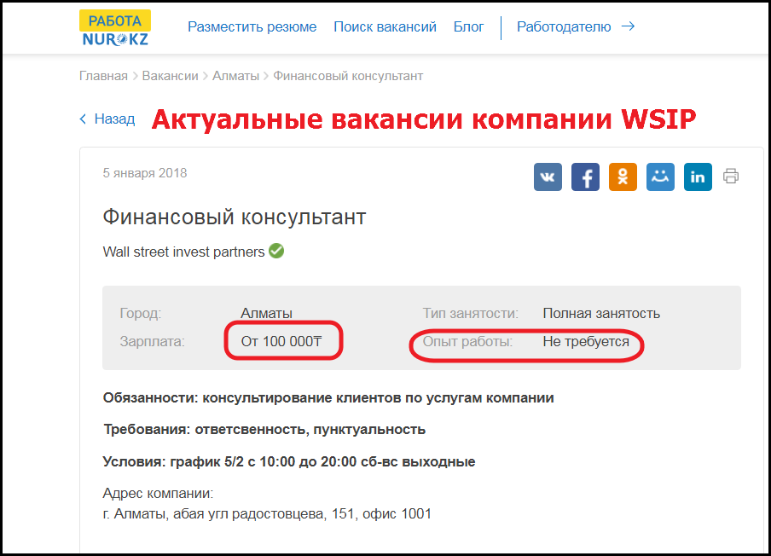The width and height of the screenshot is (771, 556).
Task: Go to Алматы breadcrumb
Action: [x=235, y=76]
